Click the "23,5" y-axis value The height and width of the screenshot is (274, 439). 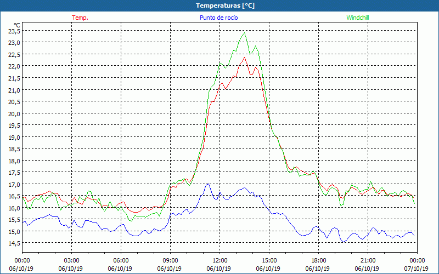(14, 31)
